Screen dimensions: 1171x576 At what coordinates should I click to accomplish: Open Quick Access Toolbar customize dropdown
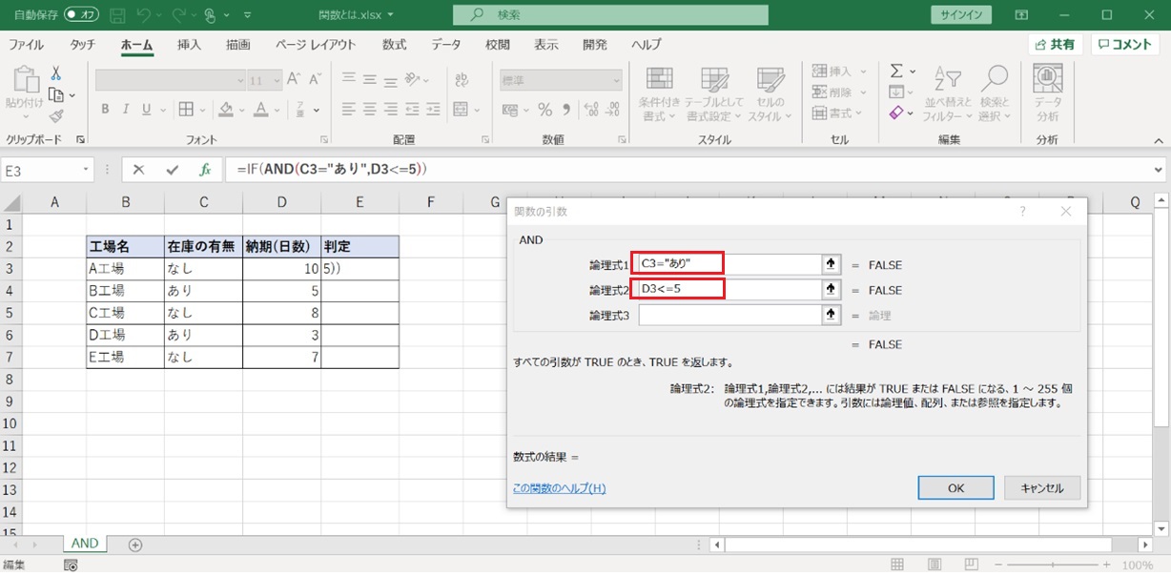248,15
